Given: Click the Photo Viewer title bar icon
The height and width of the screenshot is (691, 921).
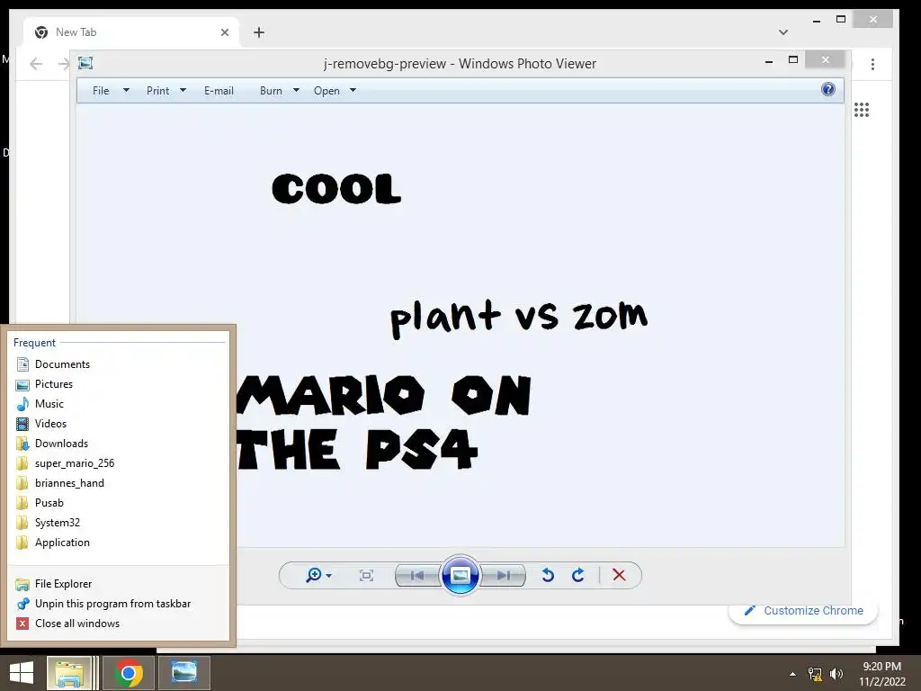Looking at the screenshot, I should pyautogui.click(x=85, y=63).
